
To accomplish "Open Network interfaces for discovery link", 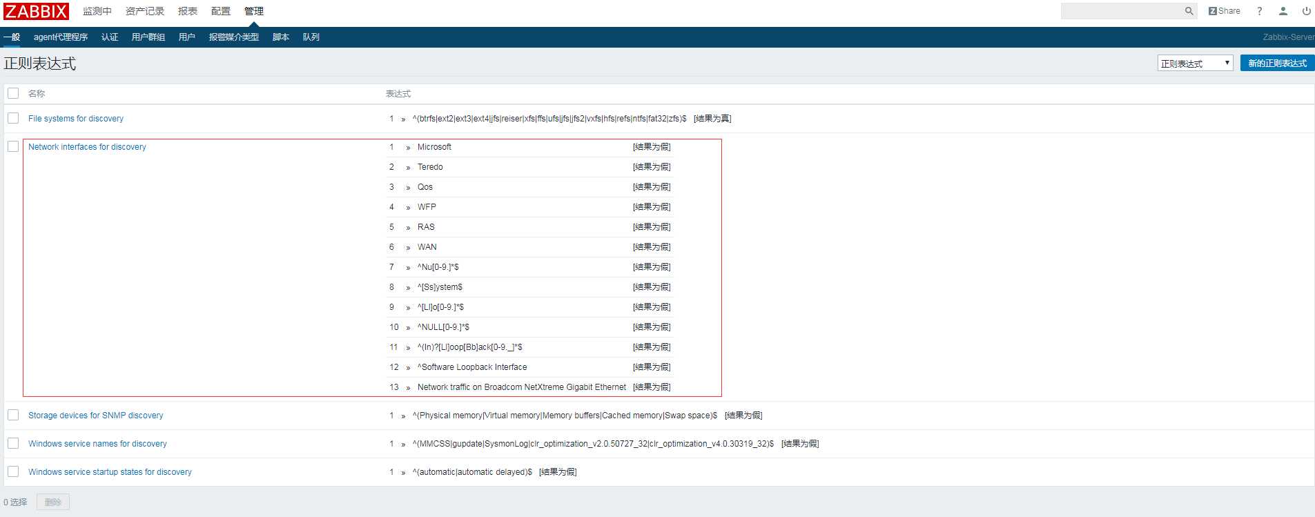I will [87, 147].
